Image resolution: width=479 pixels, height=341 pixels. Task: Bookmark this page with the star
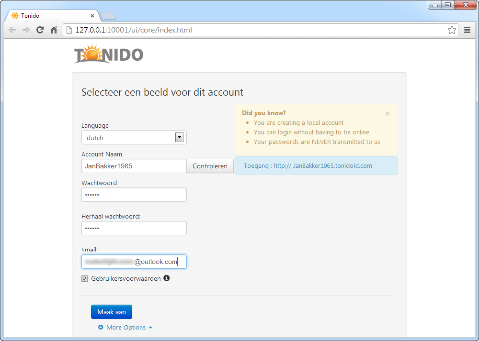452,30
